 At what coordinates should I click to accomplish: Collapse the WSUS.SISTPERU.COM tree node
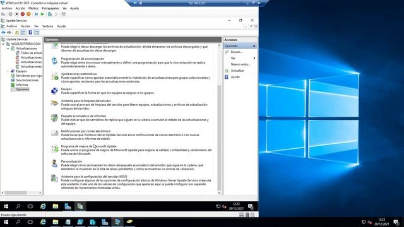3,44
